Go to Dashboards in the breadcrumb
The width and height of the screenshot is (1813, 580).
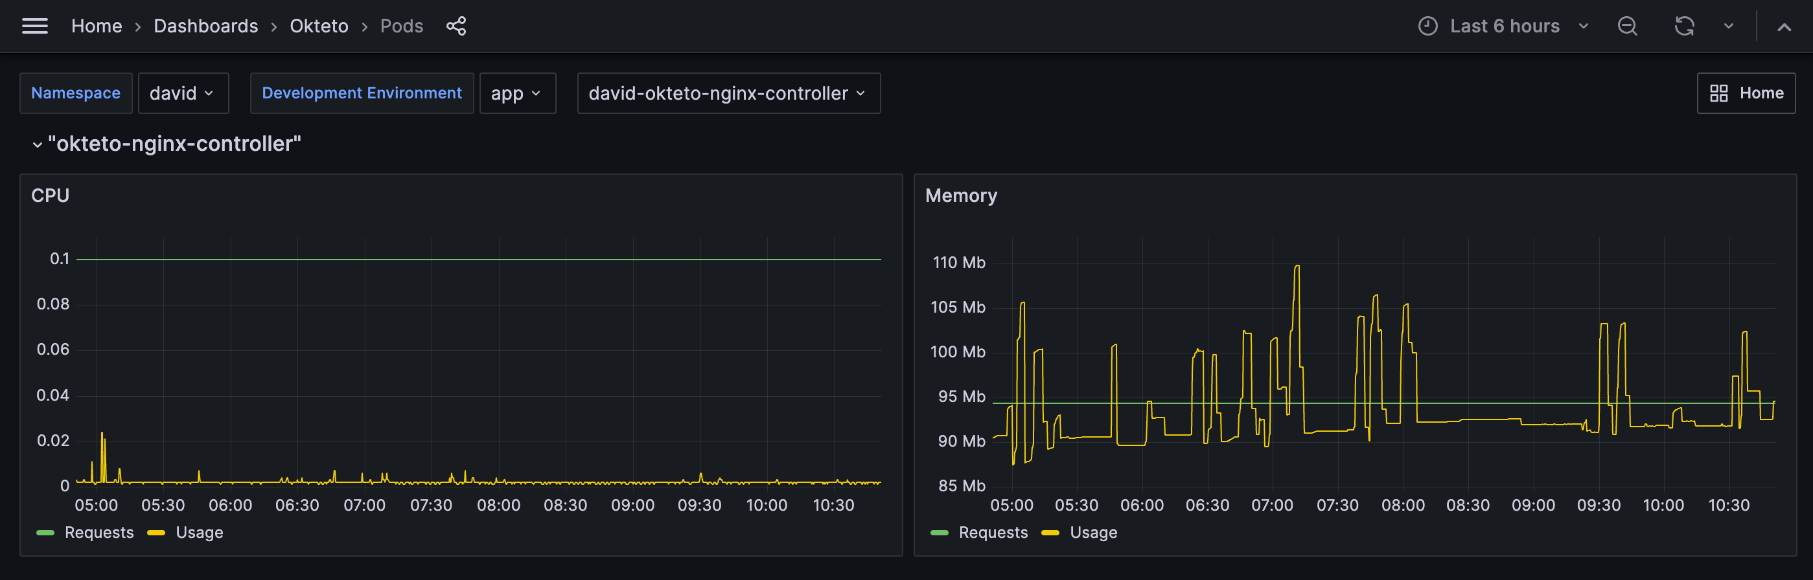[205, 26]
